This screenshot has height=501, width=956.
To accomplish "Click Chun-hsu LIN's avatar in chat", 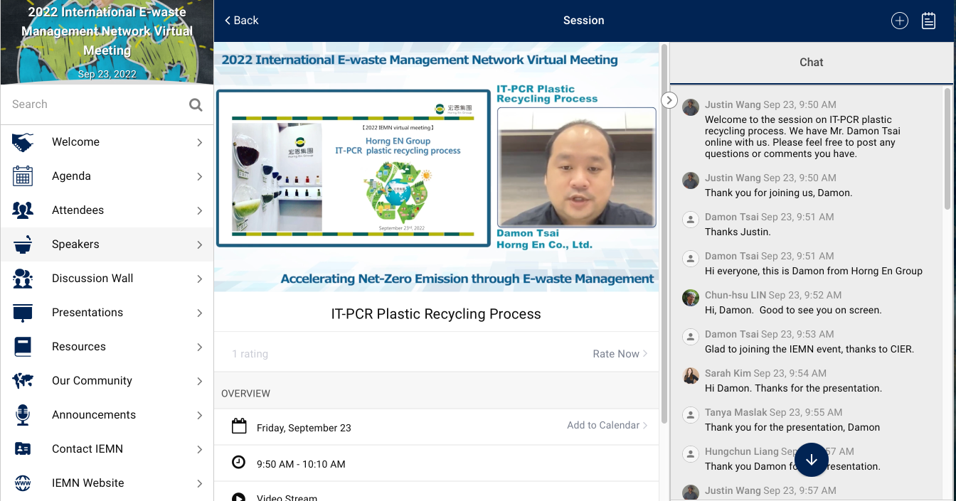I will (x=690, y=298).
